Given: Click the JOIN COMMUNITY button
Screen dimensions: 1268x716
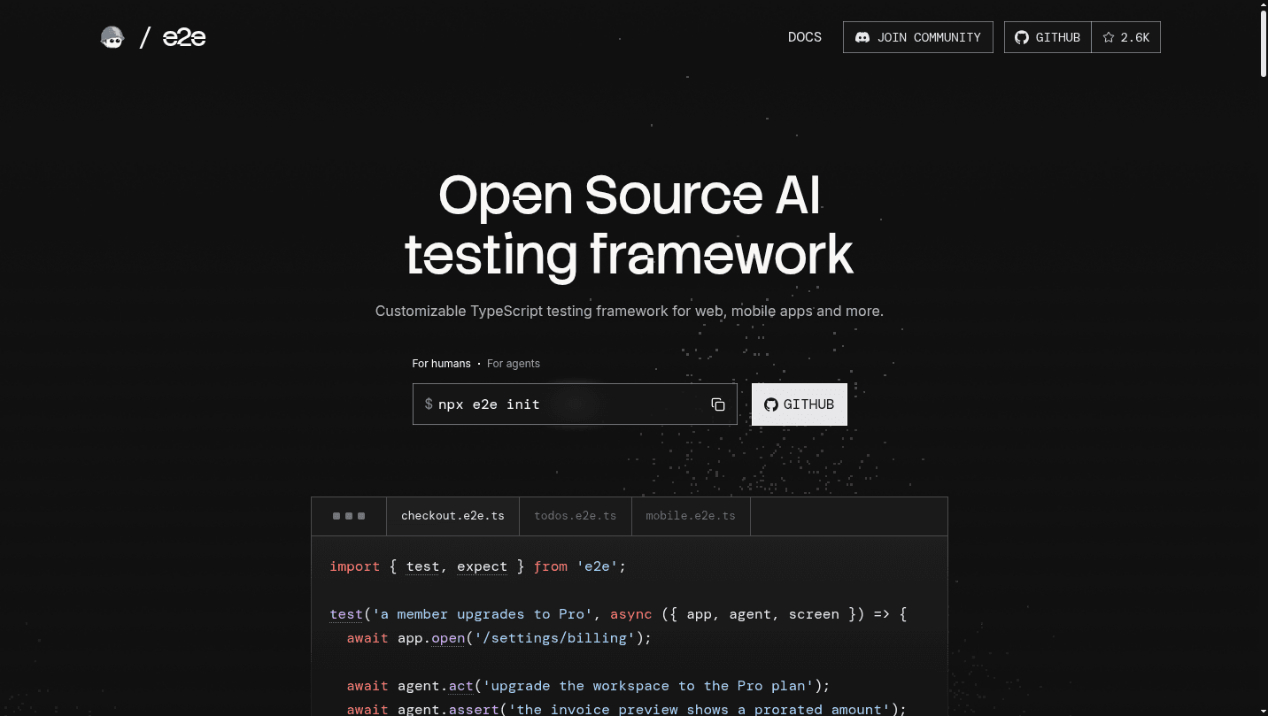Looking at the screenshot, I should coord(918,37).
